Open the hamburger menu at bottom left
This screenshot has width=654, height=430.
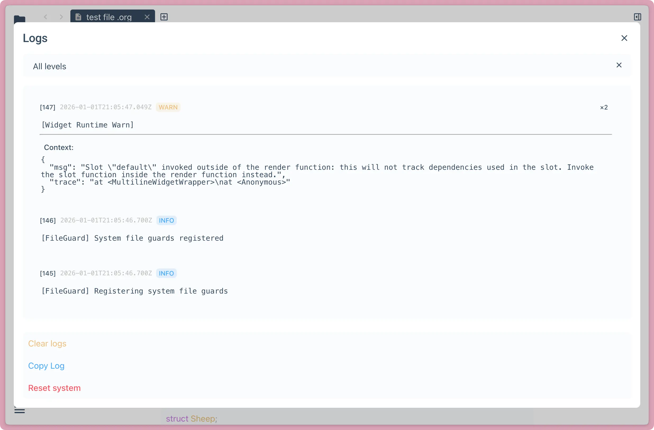tap(20, 411)
